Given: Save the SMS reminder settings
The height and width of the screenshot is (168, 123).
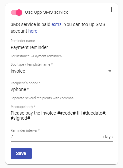Looking at the screenshot, I should (x=21, y=154).
